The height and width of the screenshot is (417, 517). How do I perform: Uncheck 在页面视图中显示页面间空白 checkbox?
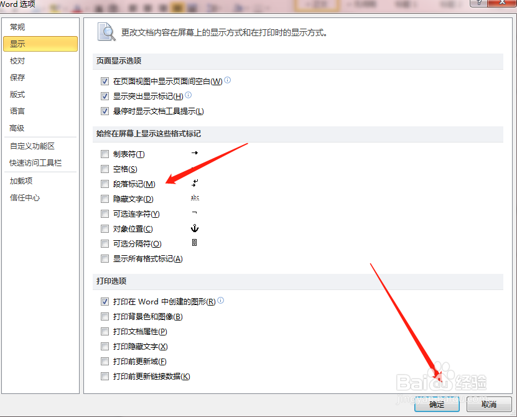coord(105,81)
